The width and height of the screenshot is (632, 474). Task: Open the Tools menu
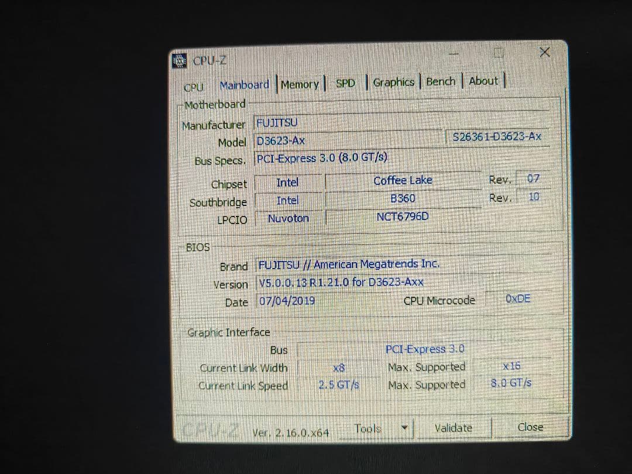[x=369, y=428]
